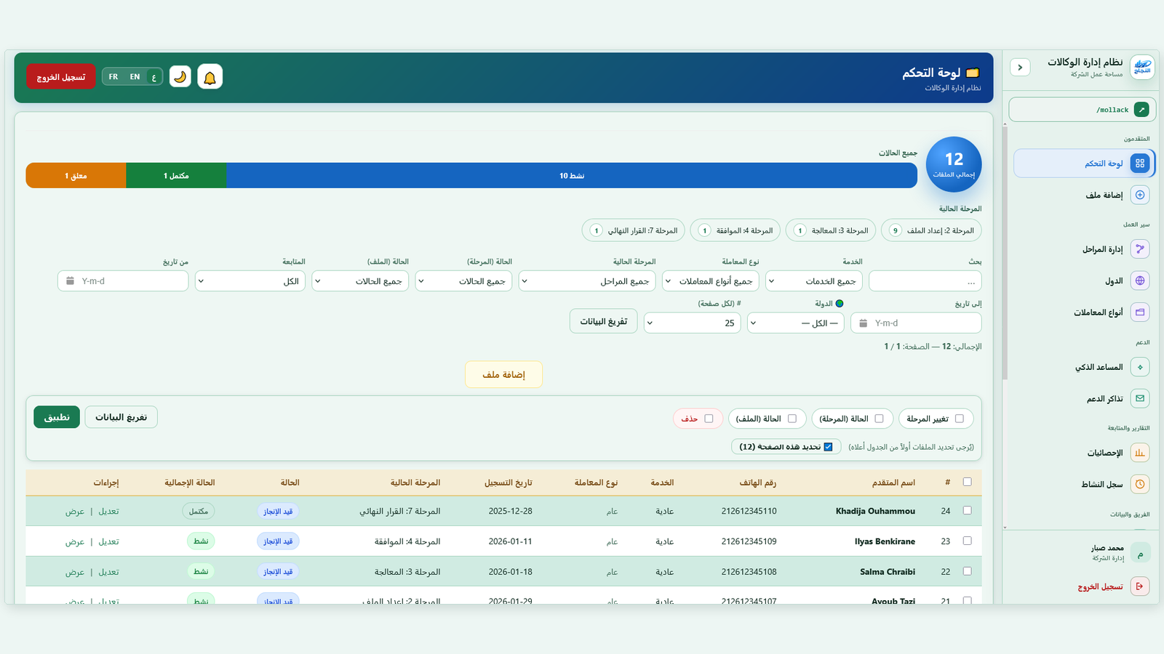Click the blue 10 نشط progress segment
Screen dimensions: 1164x654
(x=572, y=176)
